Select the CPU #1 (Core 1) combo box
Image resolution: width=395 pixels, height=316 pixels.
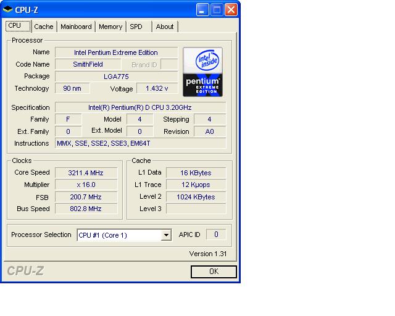[124, 235]
